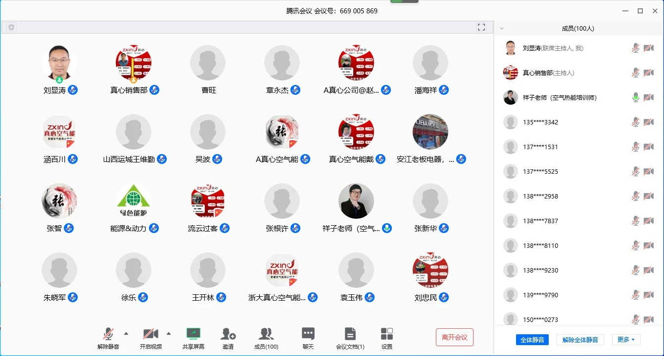Click the 全体静音 mute all button
This screenshot has height=356, width=664.
[x=532, y=340]
